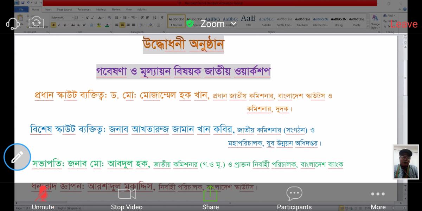422x211 pixels.
Task: Click Change Styles in the ribbon
Action: click(375, 21)
